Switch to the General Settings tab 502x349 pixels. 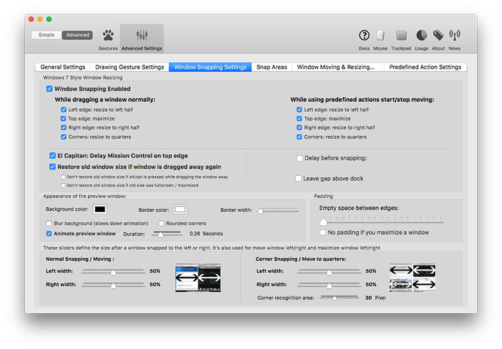pyautogui.click(x=63, y=67)
